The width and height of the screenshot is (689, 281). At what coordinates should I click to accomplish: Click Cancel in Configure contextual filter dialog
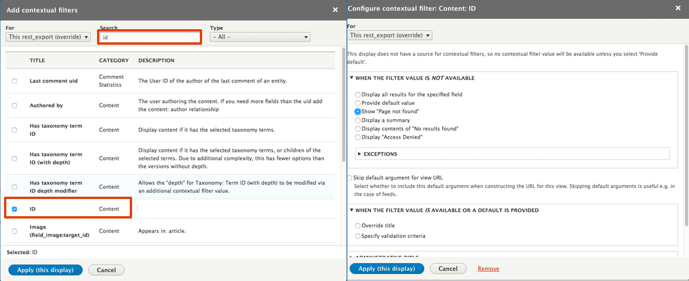coord(448,268)
